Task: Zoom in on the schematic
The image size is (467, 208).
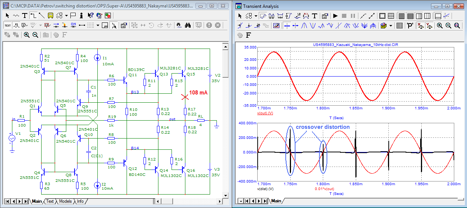Action: (x=27, y=35)
